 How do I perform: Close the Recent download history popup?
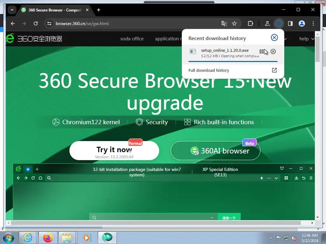[x=274, y=37]
